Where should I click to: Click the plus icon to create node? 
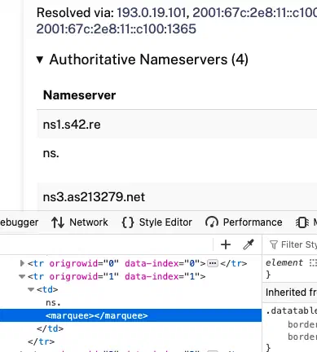[226, 244]
